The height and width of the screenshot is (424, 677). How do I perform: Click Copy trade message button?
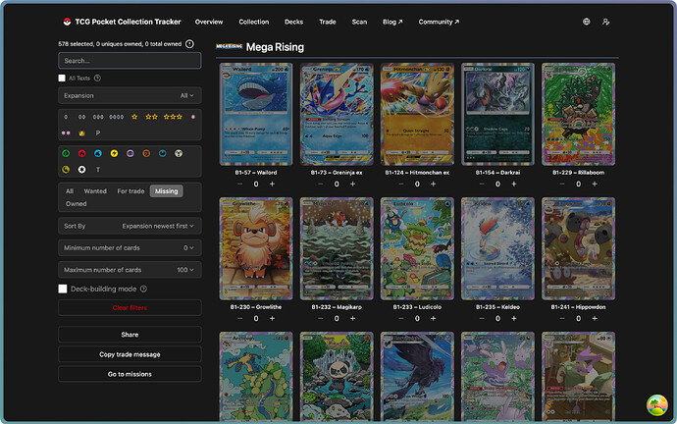pyautogui.click(x=130, y=354)
